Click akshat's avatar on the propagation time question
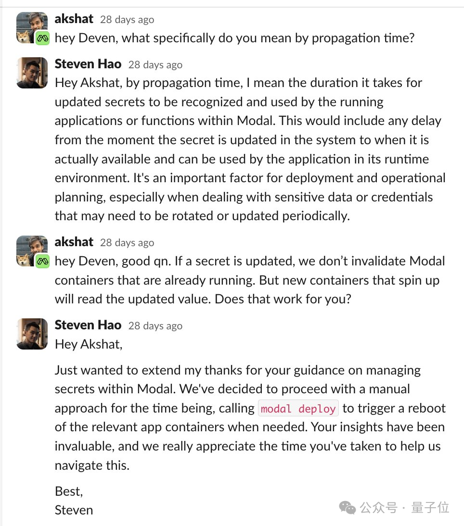 (30, 26)
